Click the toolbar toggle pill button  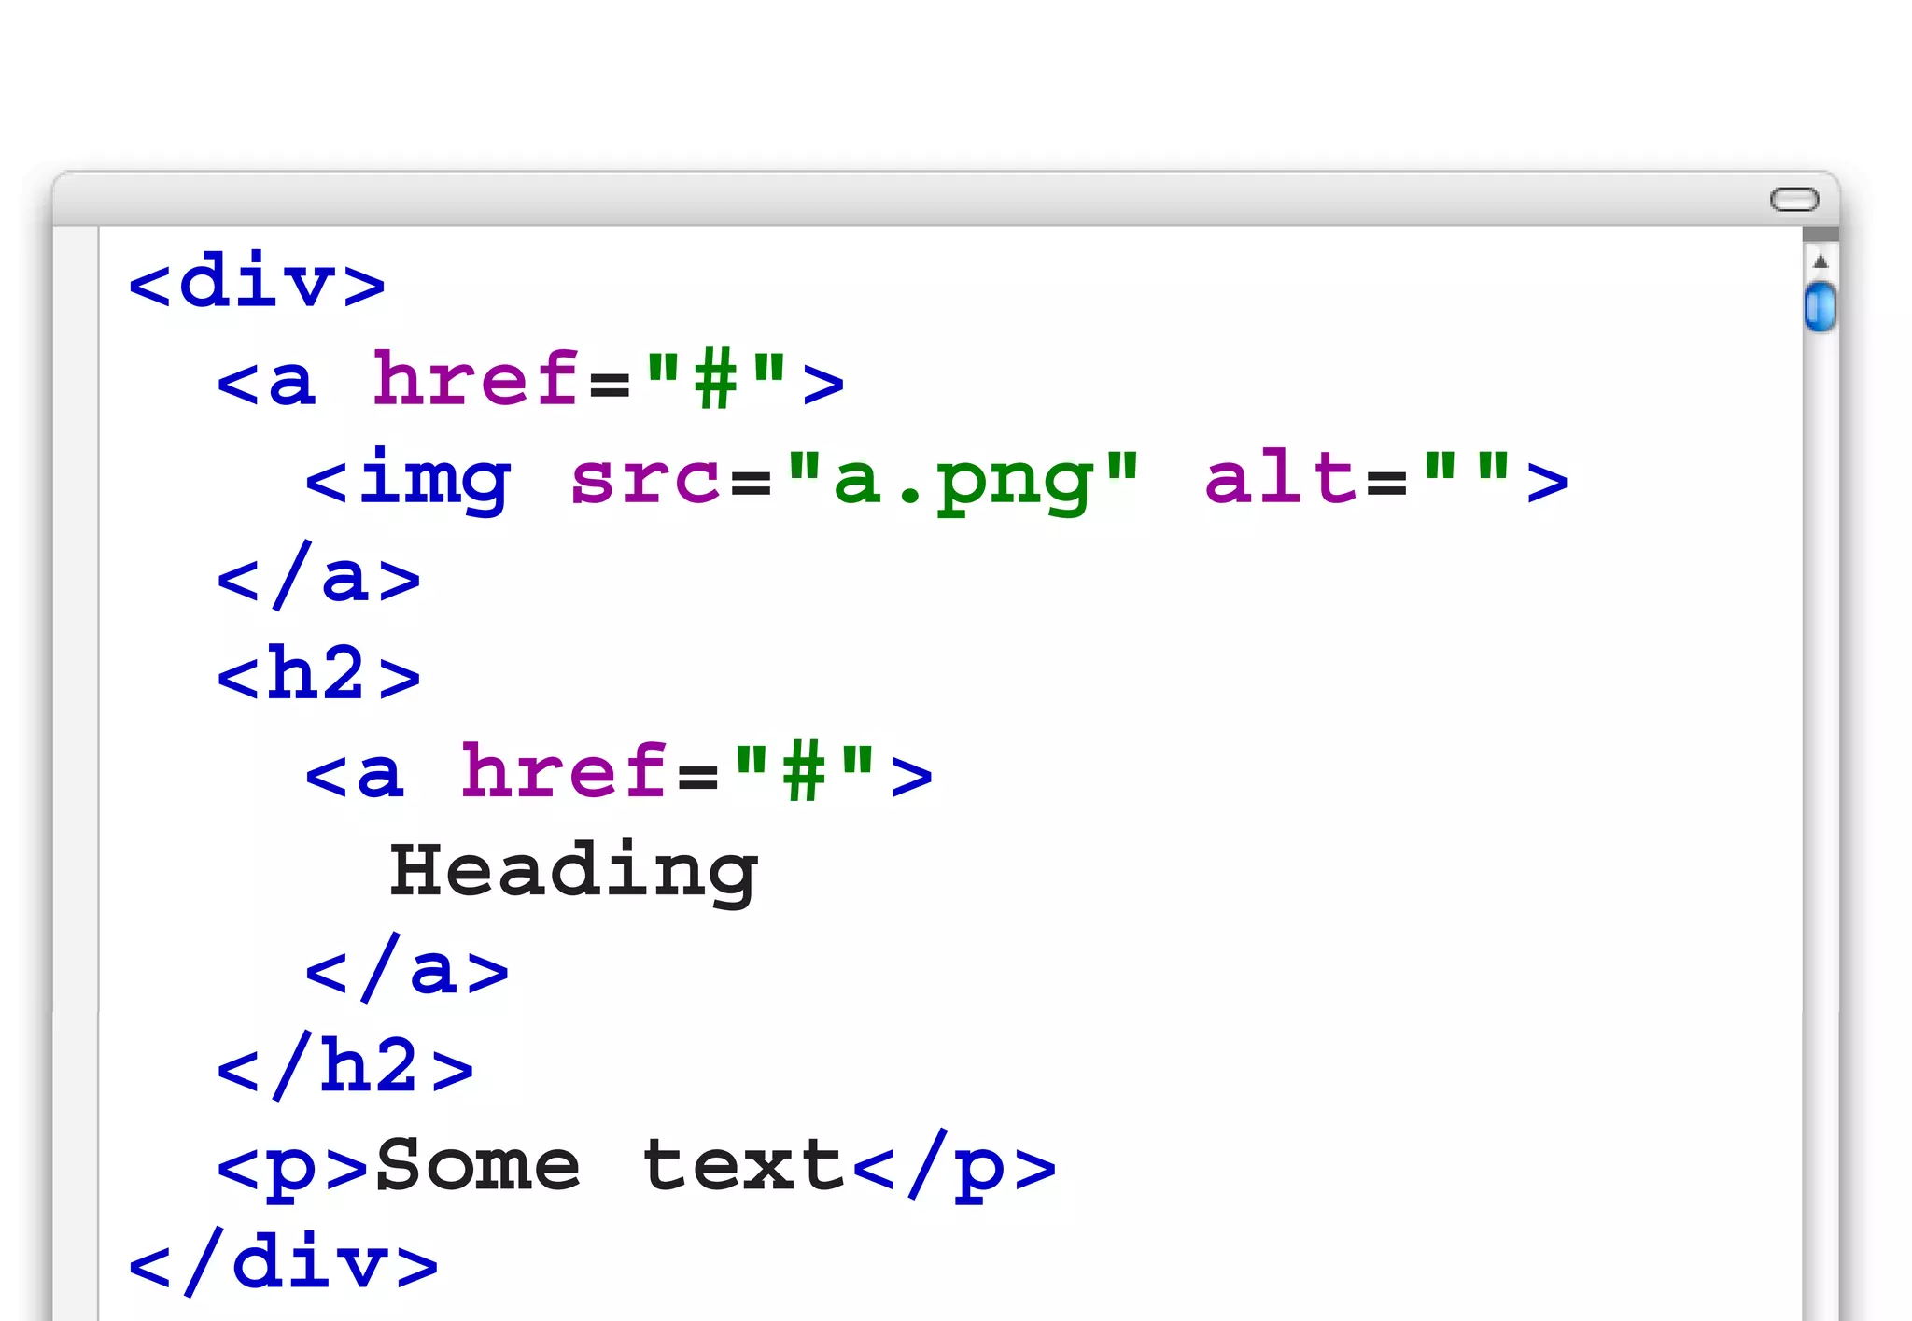(1793, 199)
